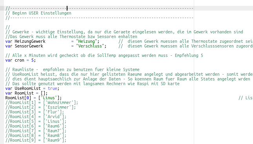Click the RoomList empty array declaration
Image resolution: width=253 pixels, height=144 pixels.
(x=26, y=93)
